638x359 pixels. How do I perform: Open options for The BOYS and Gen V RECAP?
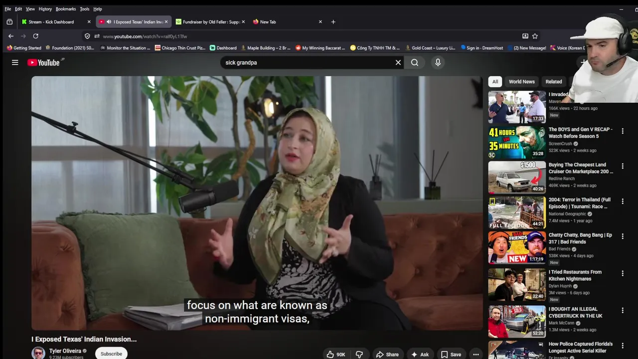623,131
